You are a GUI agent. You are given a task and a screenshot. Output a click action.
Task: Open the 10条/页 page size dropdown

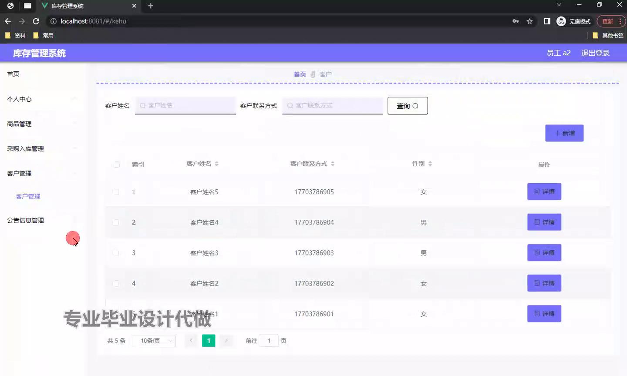tap(154, 341)
